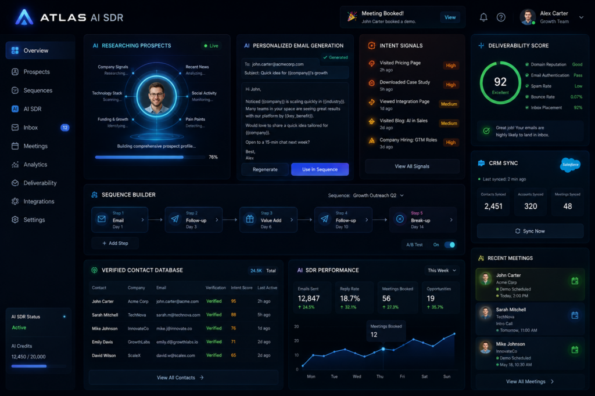Click the Step 5 Break-up circle-x icon
This screenshot has height=396, width=595.
click(x=400, y=219)
